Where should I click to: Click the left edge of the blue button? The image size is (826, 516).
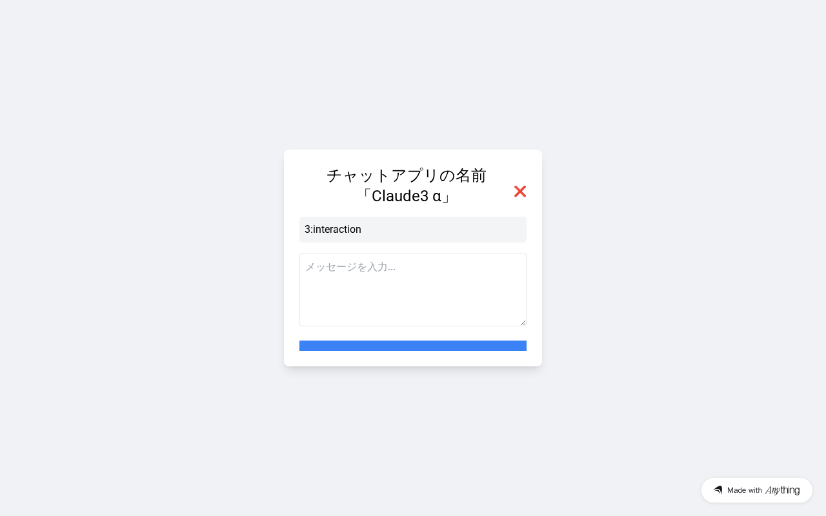tap(303, 346)
